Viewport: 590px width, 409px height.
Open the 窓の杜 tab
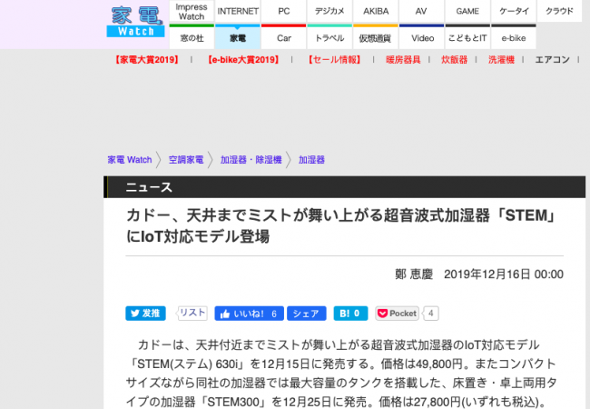[x=192, y=37]
